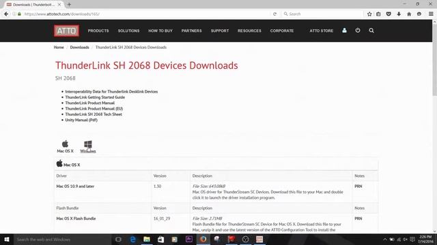Launch Microsoft Edge from taskbar

132,240
